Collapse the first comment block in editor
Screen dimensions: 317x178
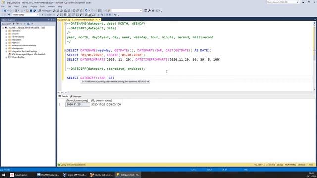coord(65,24)
